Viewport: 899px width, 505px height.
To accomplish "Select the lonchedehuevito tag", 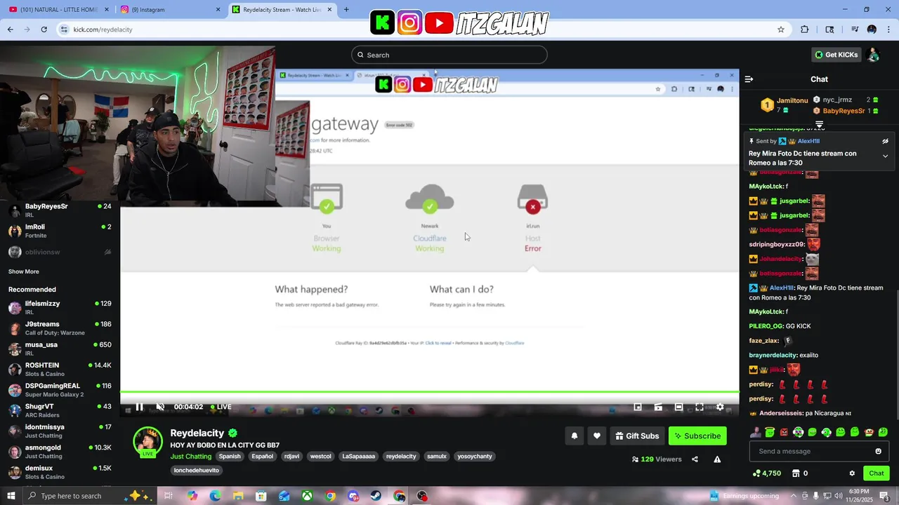I will pyautogui.click(x=197, y=470).
